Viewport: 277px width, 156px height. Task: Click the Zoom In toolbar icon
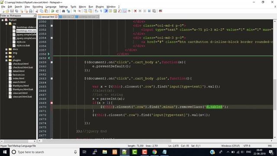point(74,11)
